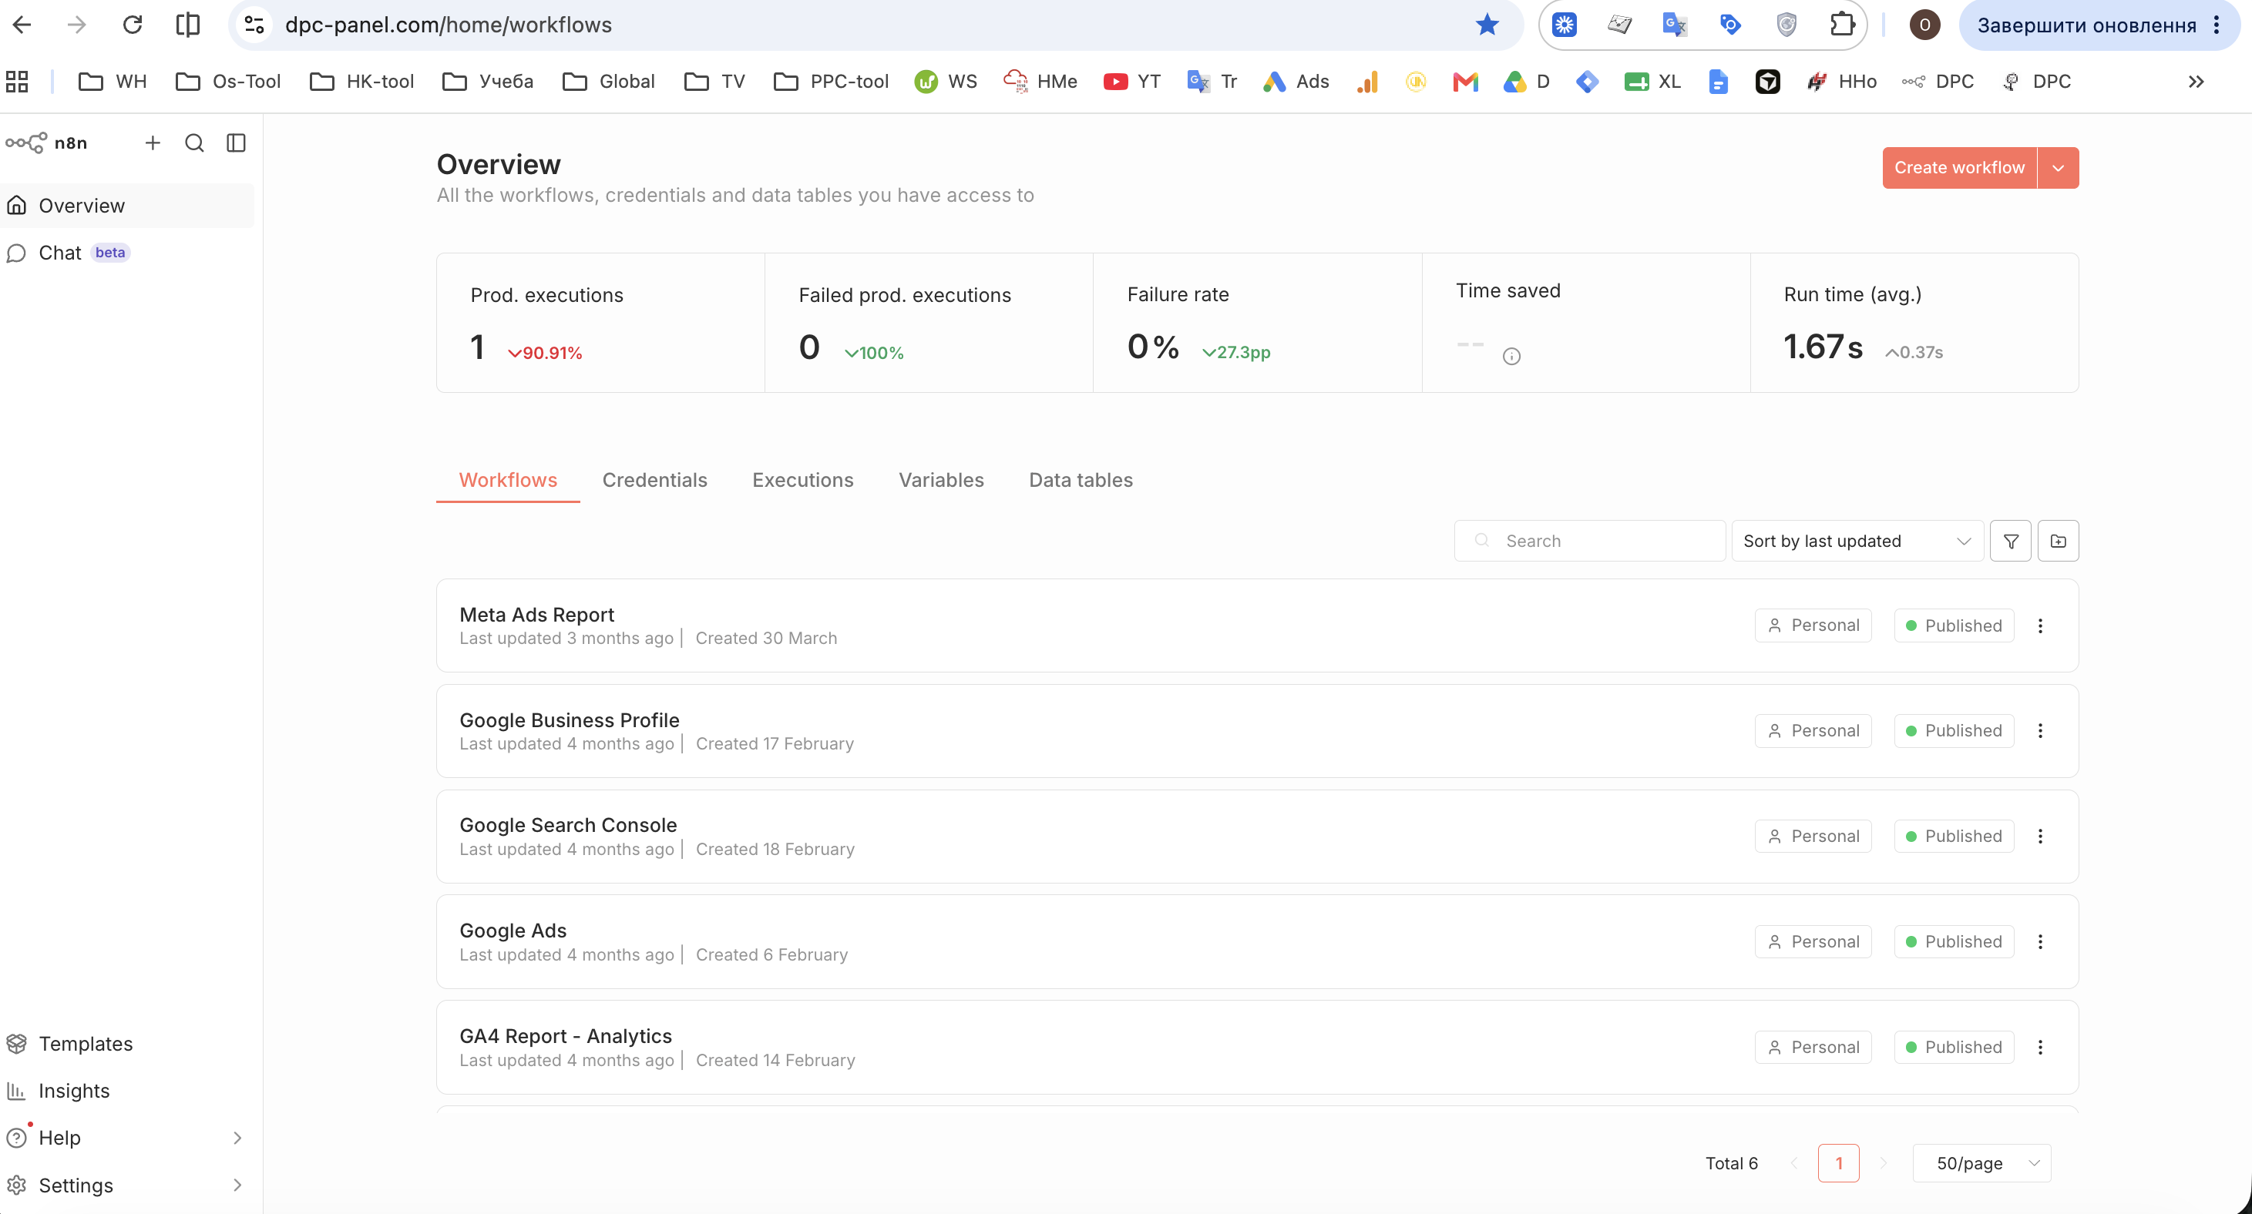Switch to the Workflows tab

(x=508, y=480)
